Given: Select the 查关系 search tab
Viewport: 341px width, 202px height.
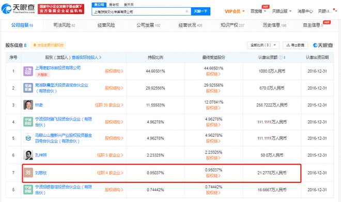Looking at the screenshot, I should 129,5.
